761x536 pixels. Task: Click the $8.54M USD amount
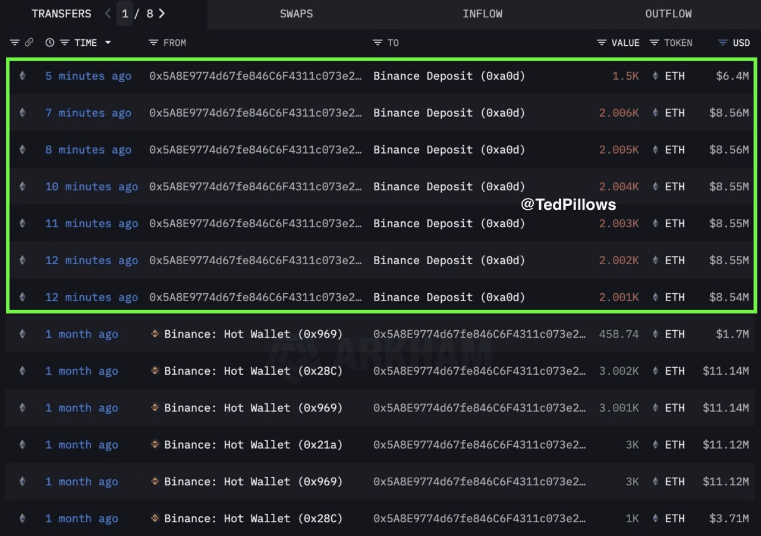pyautogui.click(x=729, y=297)
